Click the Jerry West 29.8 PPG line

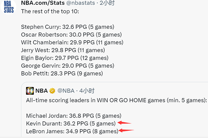[x=63, y=50]
